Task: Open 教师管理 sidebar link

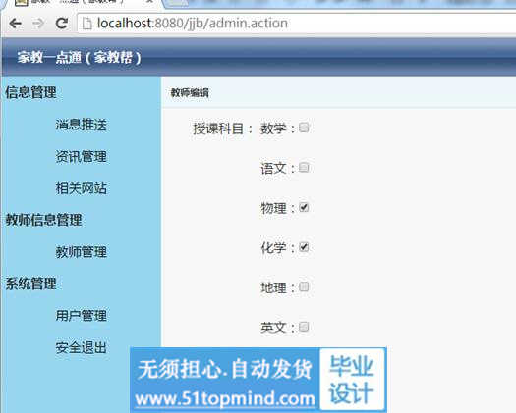Action: tap(81, 252)
